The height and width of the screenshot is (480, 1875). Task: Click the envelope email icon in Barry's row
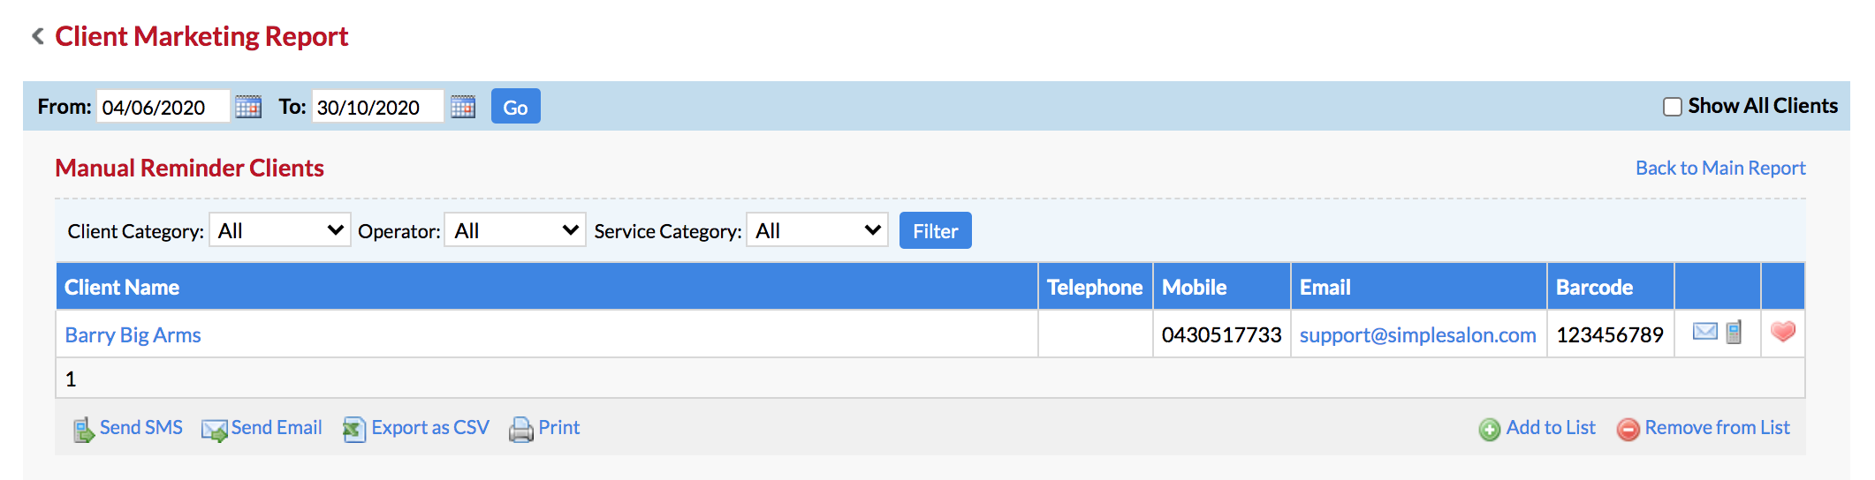(1704, 332)
